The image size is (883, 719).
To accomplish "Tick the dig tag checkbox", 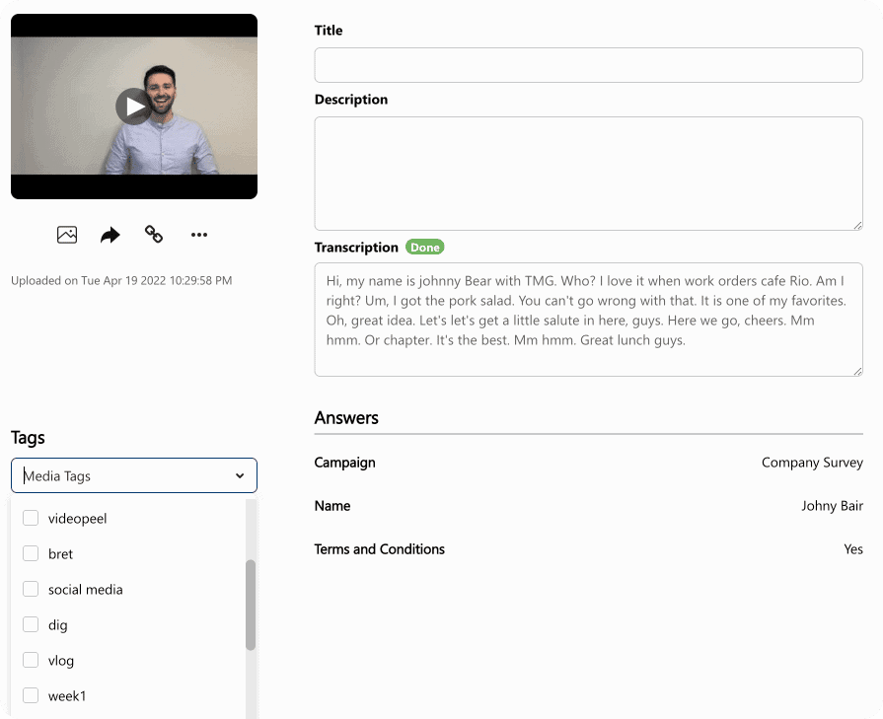I will 31,624.
